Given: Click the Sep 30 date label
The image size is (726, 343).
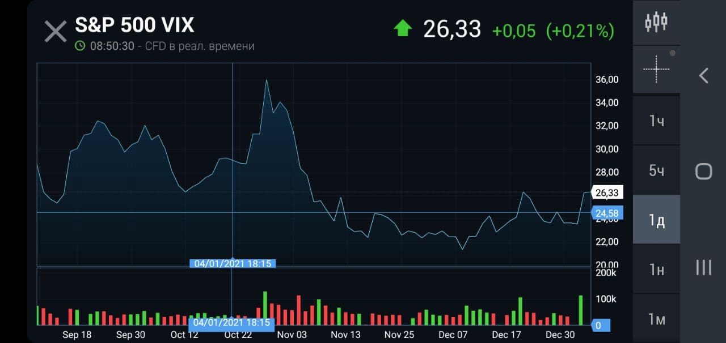Looking at the screenshot, I should click(x=131, y=335).
